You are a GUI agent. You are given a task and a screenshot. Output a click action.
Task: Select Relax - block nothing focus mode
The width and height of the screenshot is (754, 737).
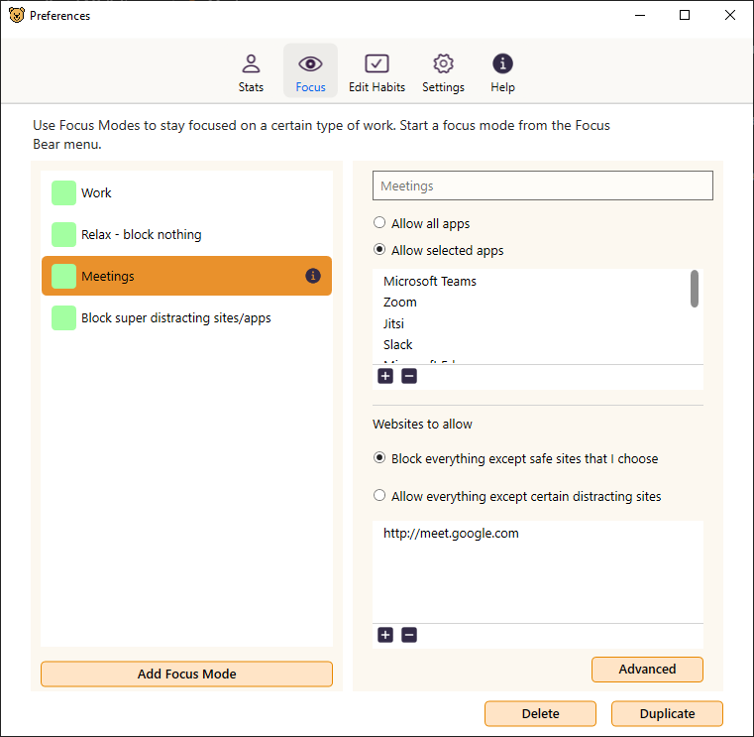(141, 235)
